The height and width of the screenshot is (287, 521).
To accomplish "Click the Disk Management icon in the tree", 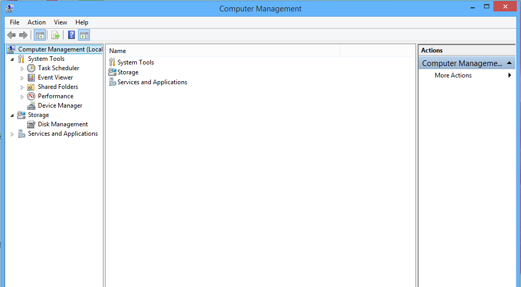I will 31,124.
